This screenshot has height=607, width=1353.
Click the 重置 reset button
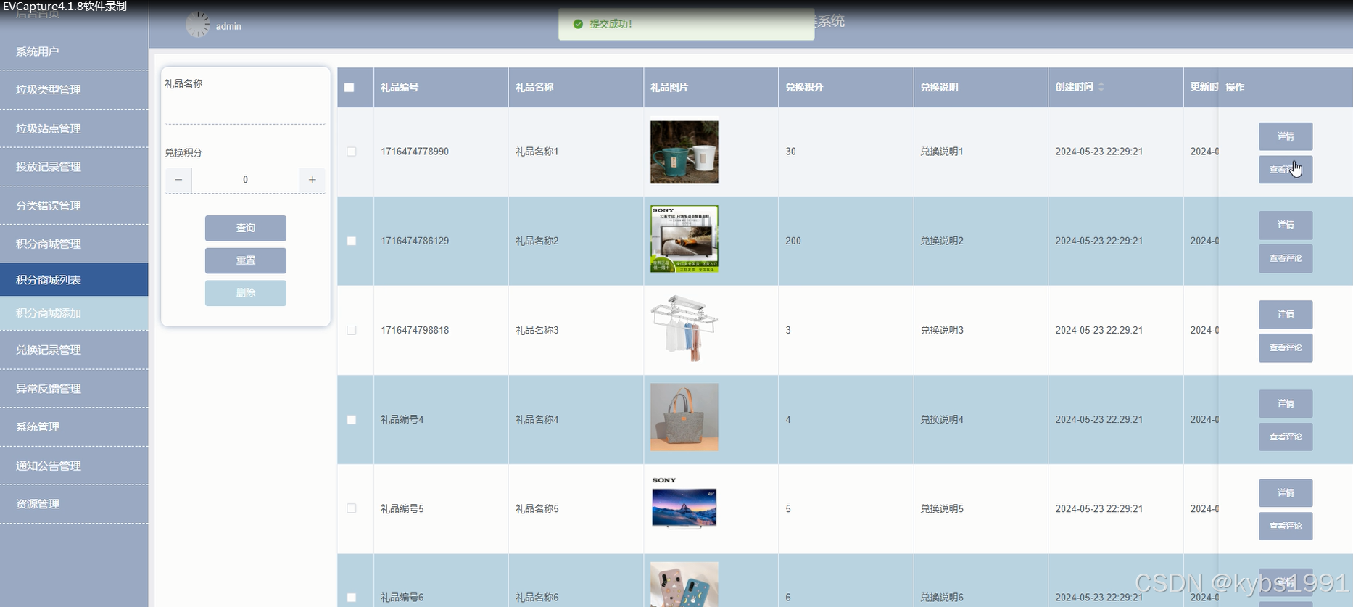click(x=246, y=260)
